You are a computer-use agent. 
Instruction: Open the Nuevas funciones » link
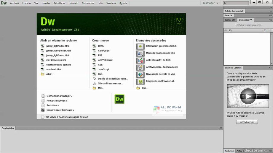(x=57, y=101)
